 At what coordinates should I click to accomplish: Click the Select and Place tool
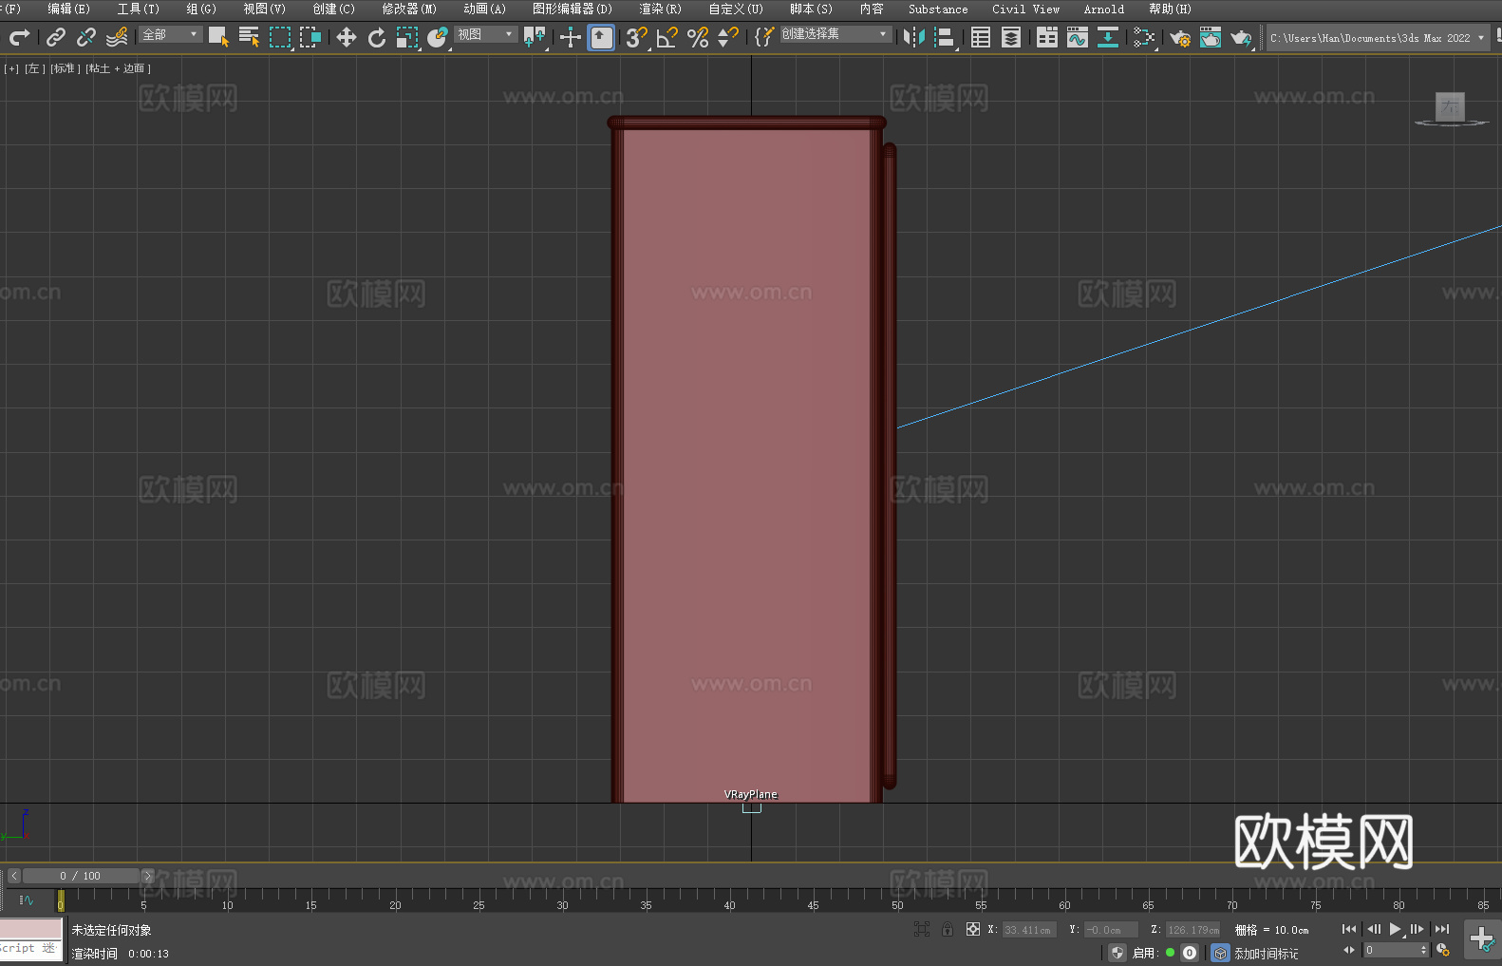coord(438,37)
